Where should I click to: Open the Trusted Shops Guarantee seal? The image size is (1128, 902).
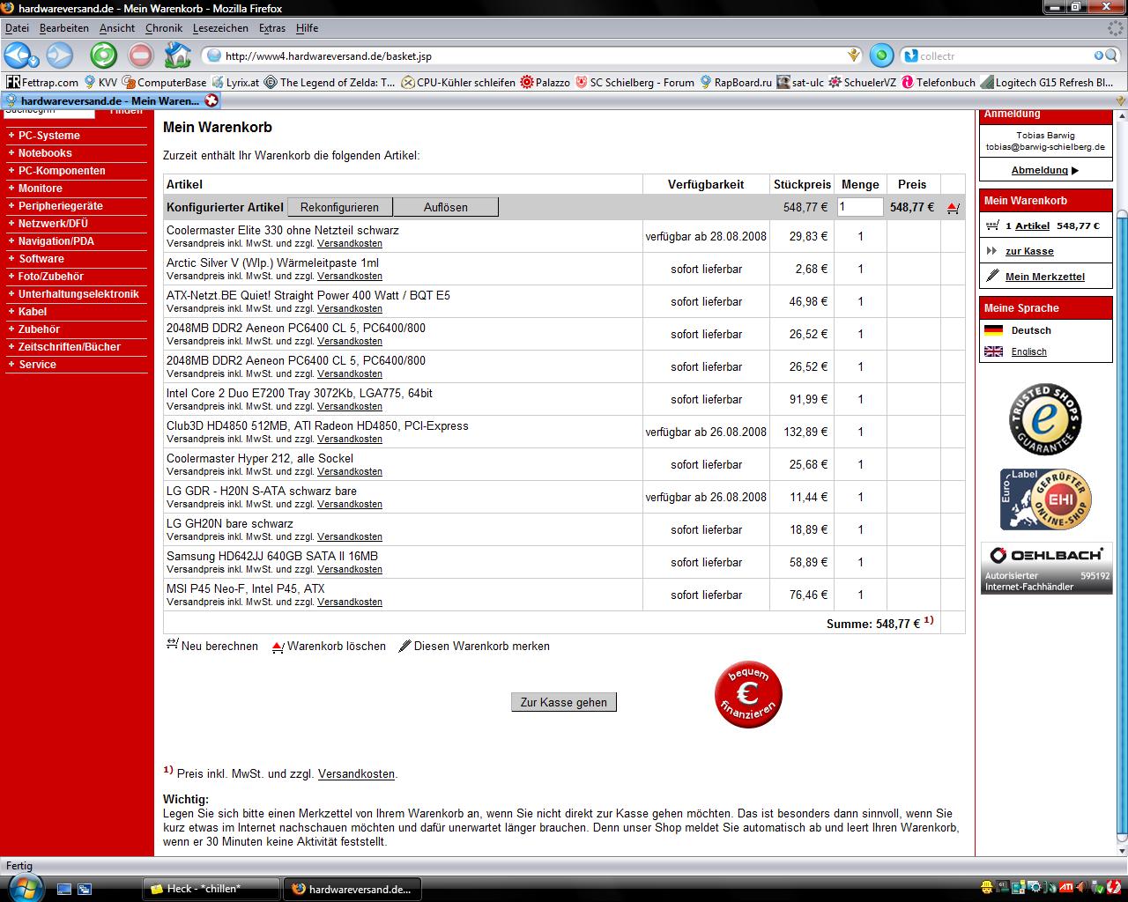(1045, 419)
